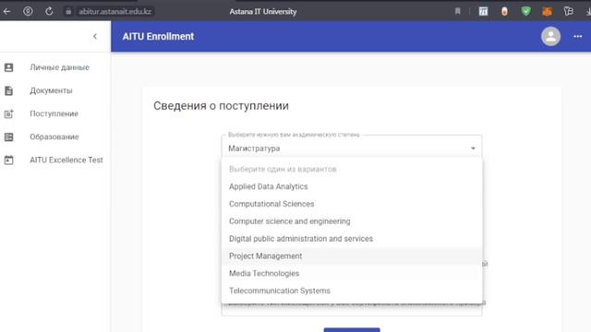591x332 pixels.
Task: Open Личные данные in sidebar
Action: tap(59, 67)
